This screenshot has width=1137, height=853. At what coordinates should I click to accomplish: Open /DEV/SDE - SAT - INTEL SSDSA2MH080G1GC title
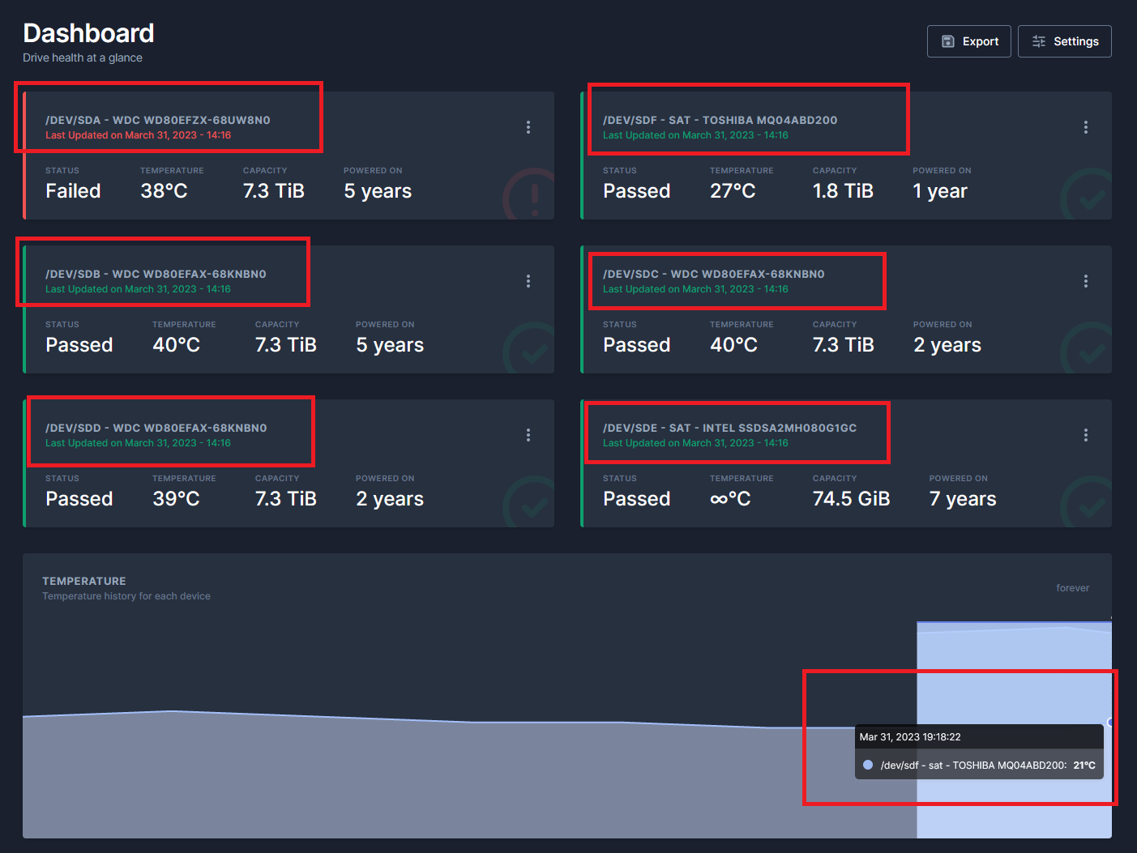(729, 428)
